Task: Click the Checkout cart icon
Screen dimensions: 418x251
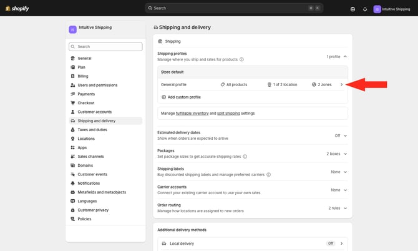Action: 72,103
